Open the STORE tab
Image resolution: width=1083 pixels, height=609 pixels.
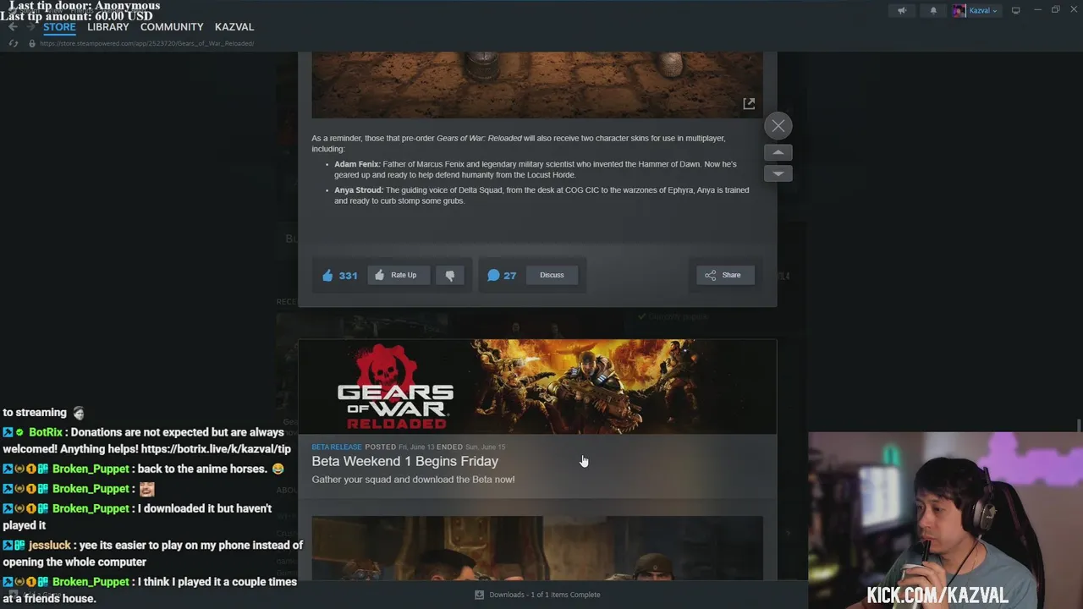(59, 27)
